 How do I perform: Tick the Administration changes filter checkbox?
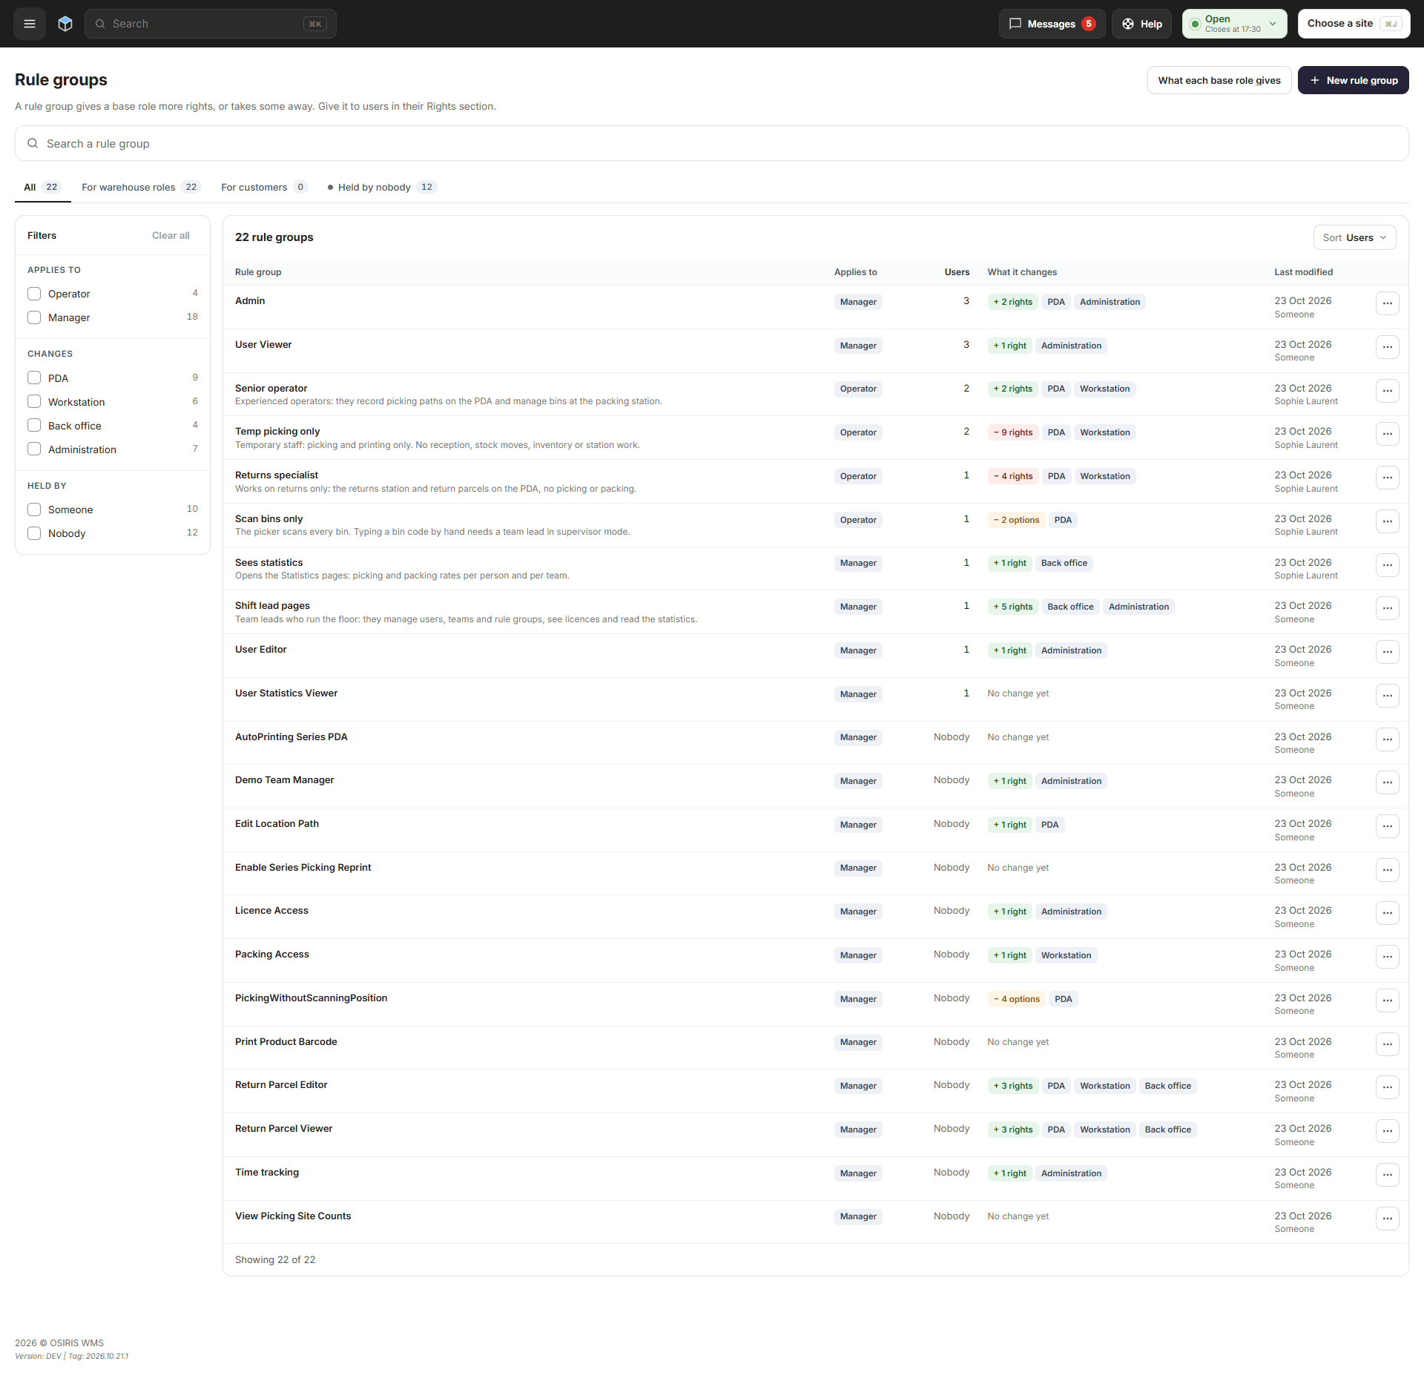(34, 449)
